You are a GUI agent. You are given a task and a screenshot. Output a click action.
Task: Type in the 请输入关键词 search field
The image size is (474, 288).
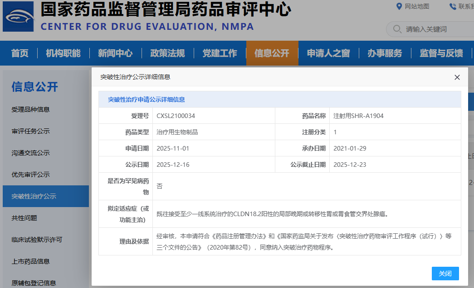click(x=435, y=29)
